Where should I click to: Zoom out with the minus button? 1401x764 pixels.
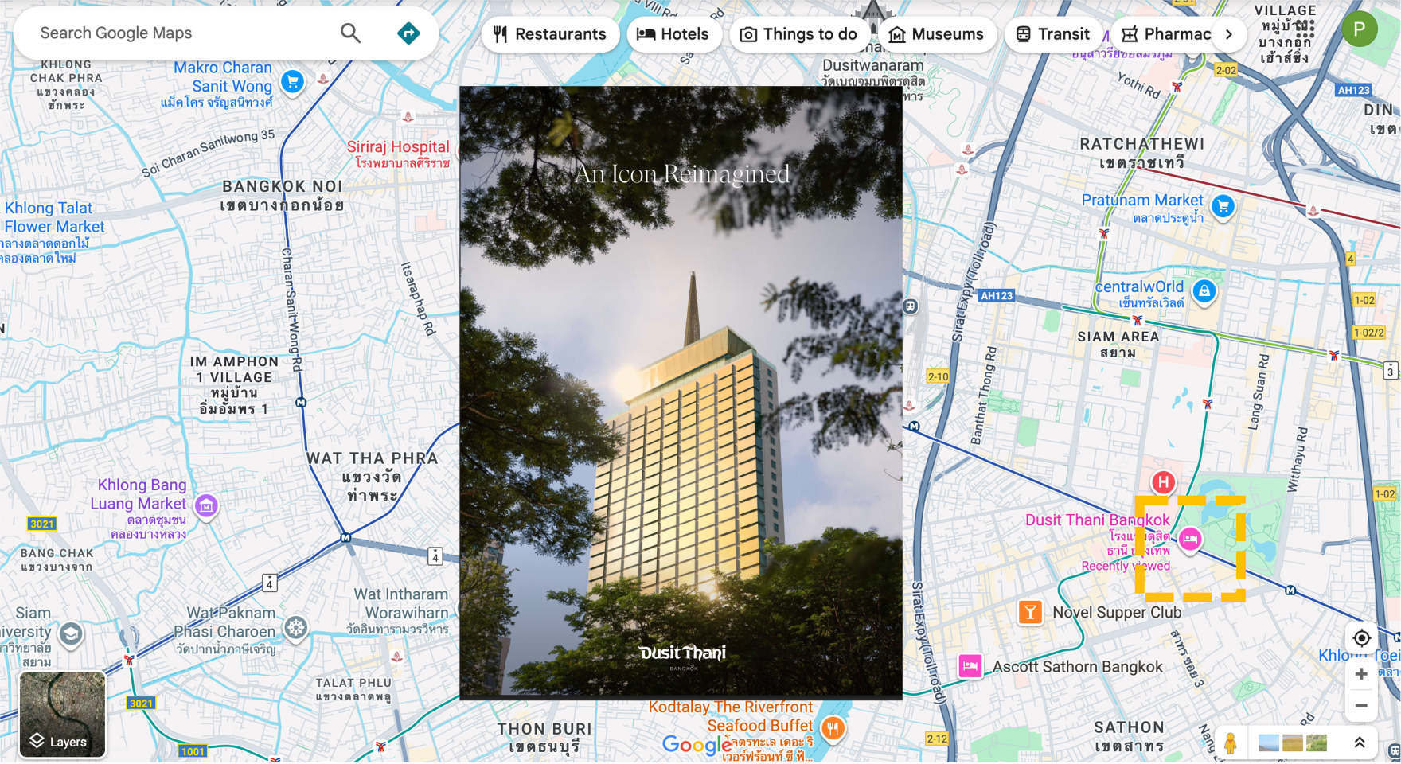pyautogui.click(x=1361, y=706)
